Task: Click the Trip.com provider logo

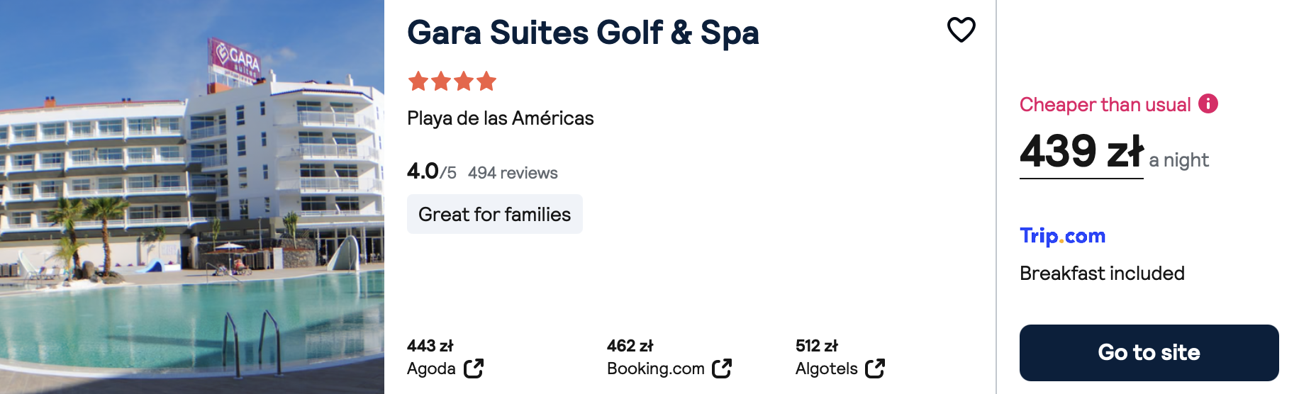Action: tap(1062, 236)
